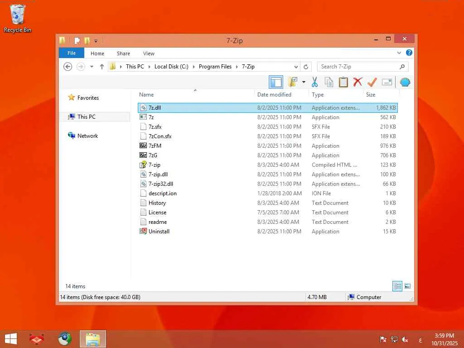Select This PC in the navigation pane
The height and width of the screenshot is (348, 464).
(x=95, y=117)
